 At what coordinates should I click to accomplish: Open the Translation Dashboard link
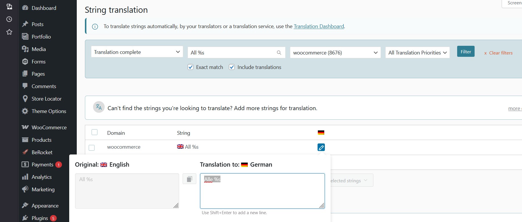[x=319, y=26]
